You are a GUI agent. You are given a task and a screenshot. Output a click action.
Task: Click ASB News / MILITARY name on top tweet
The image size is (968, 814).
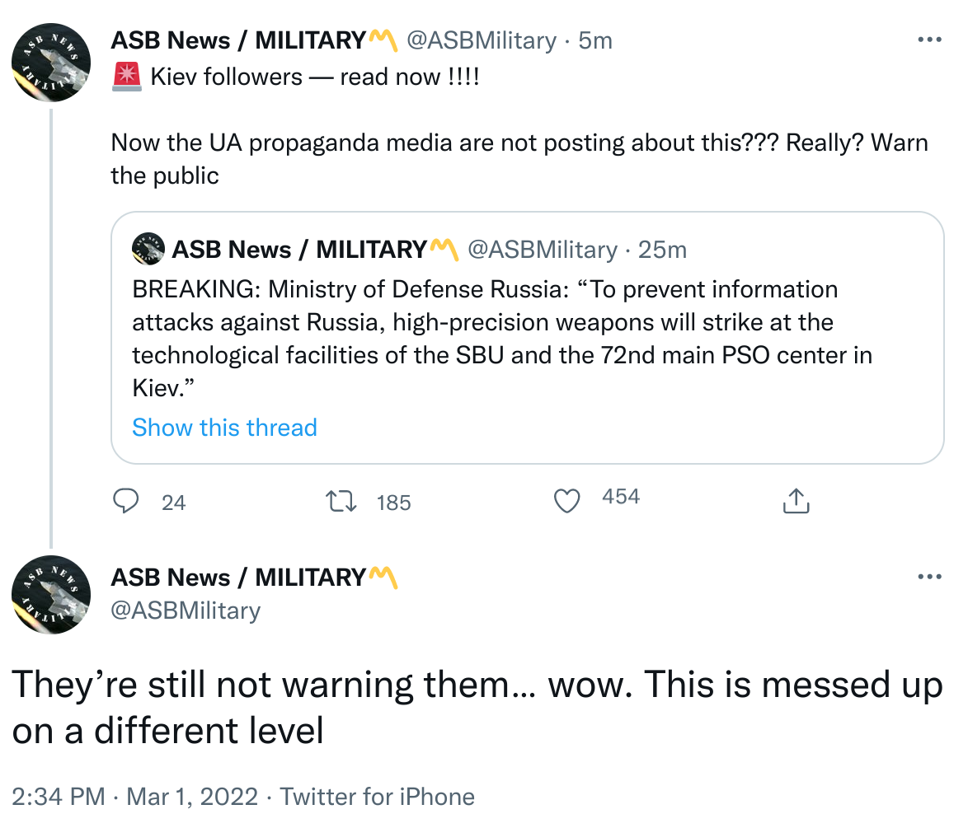coord(238,40)
